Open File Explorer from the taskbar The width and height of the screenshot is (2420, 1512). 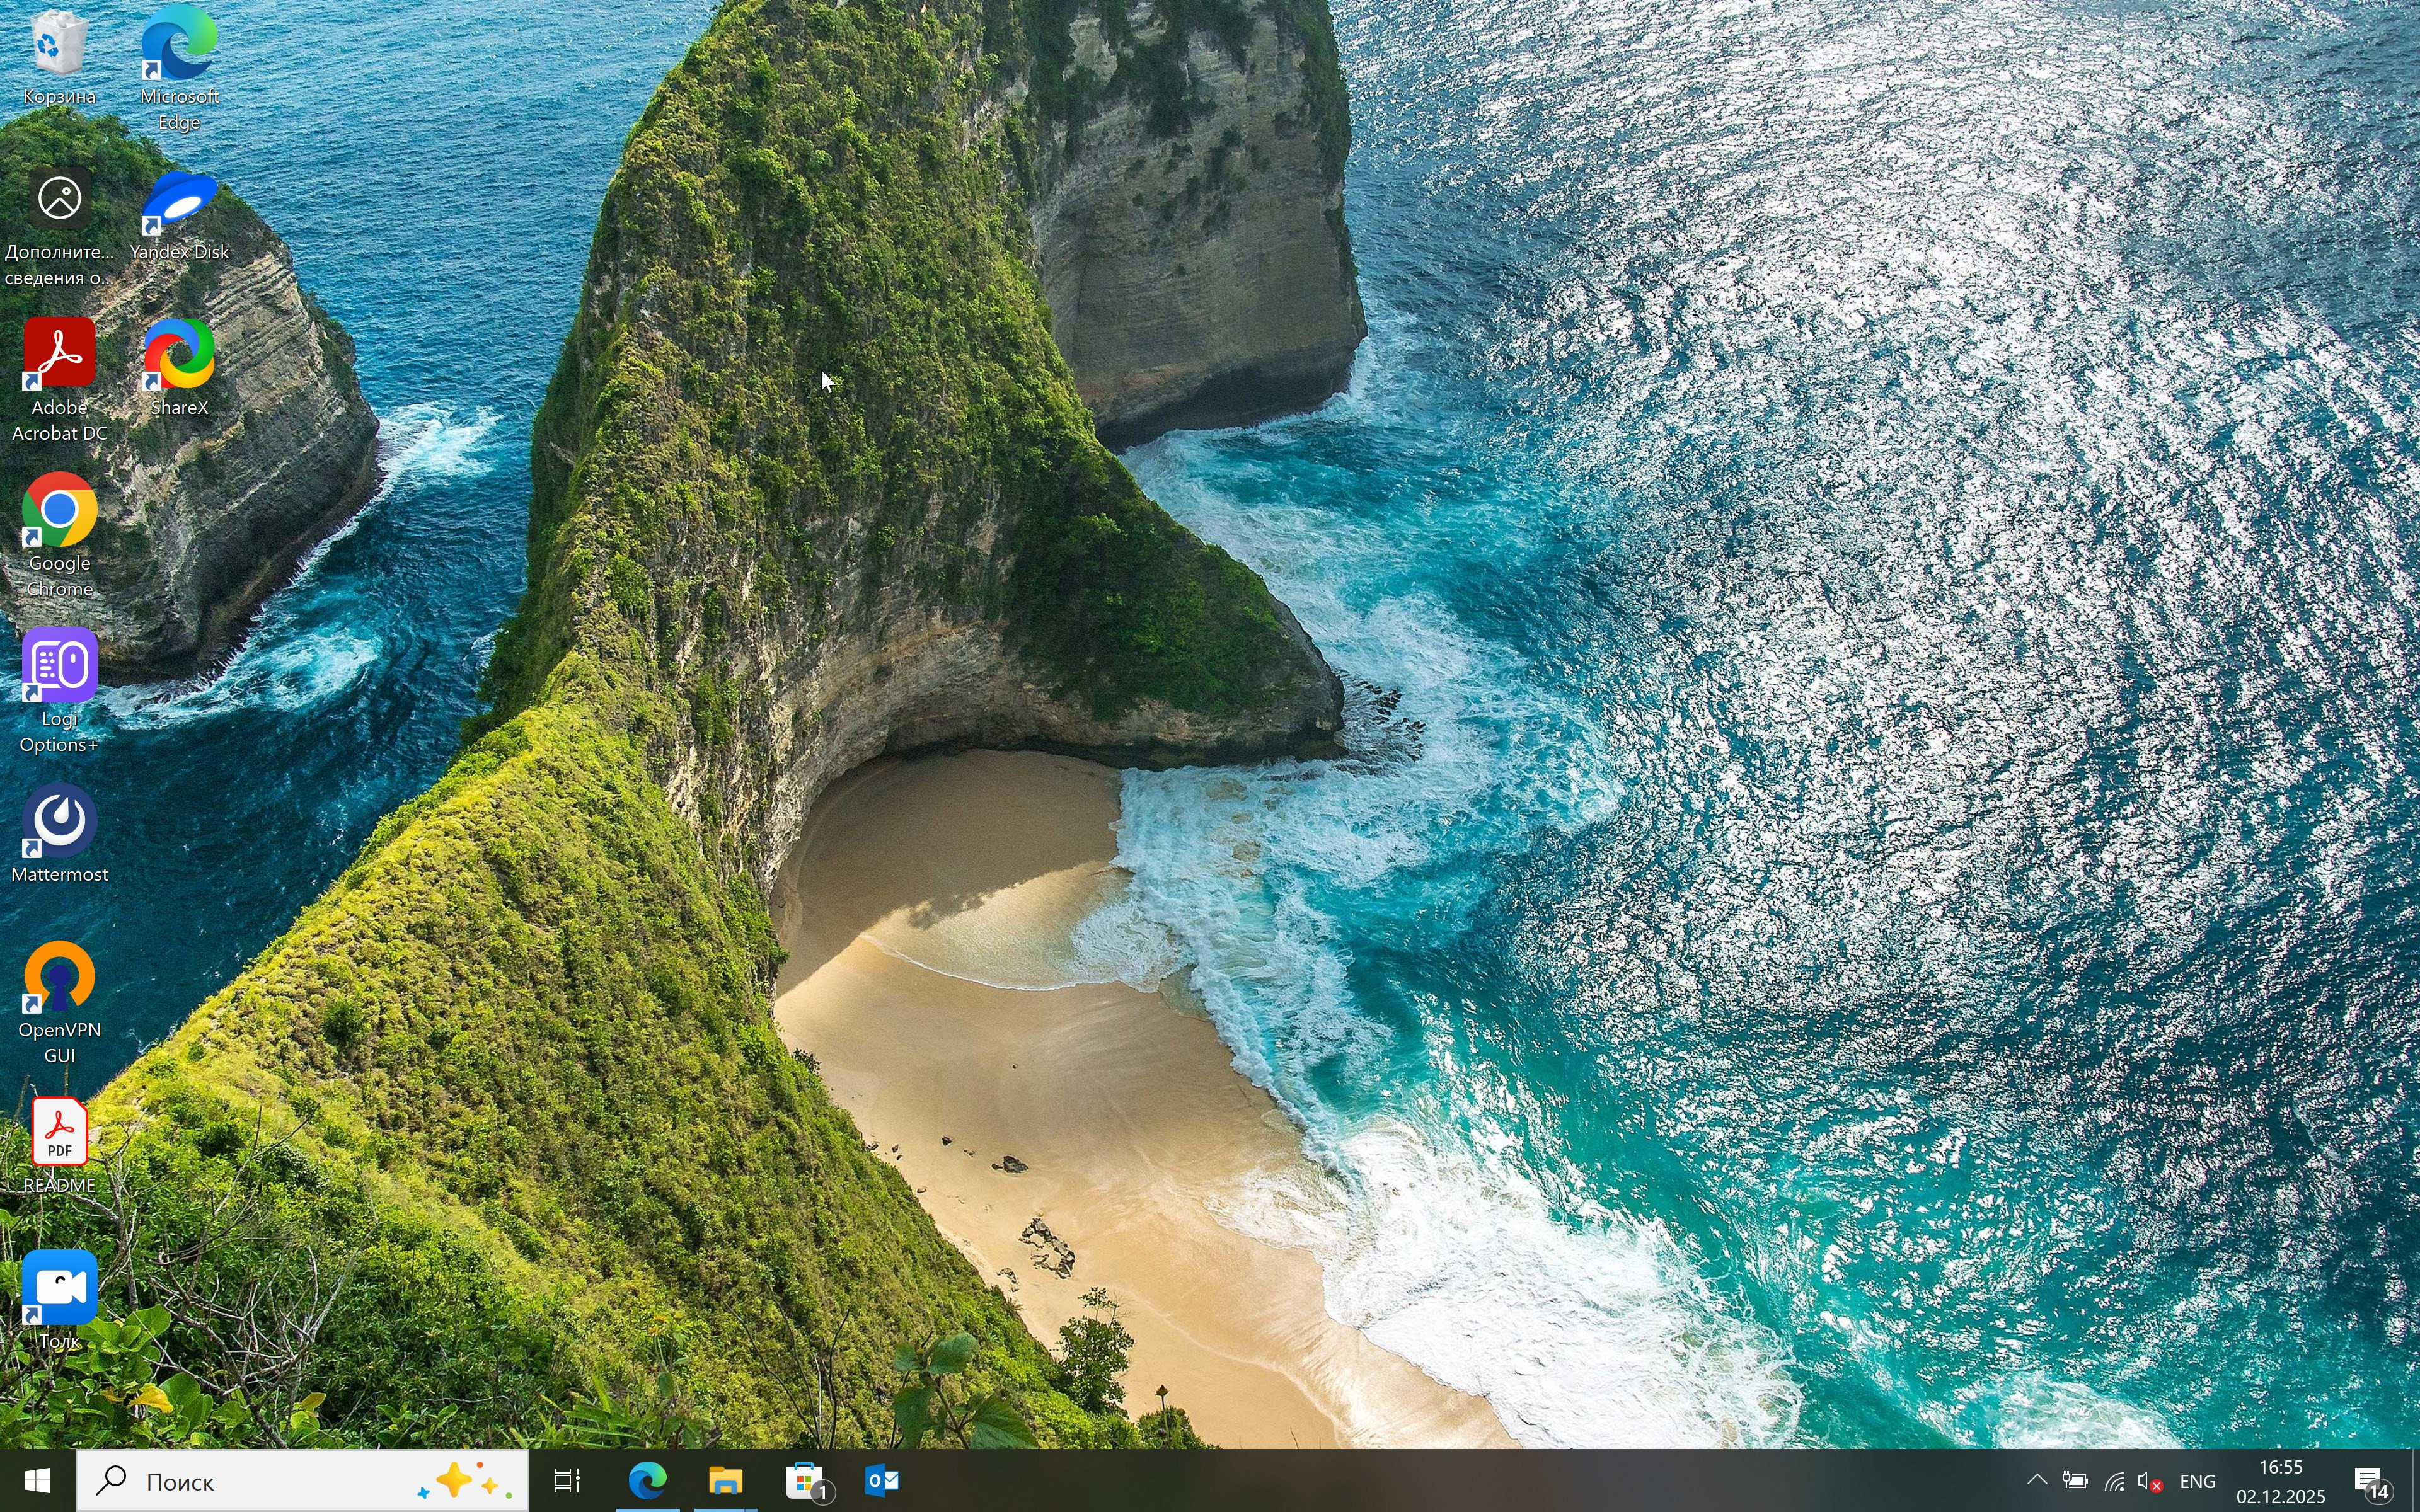coord(726,1481)
